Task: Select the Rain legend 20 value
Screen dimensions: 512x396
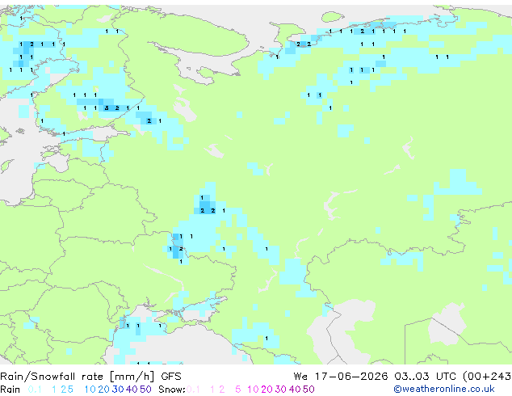Action: [104, 390]
